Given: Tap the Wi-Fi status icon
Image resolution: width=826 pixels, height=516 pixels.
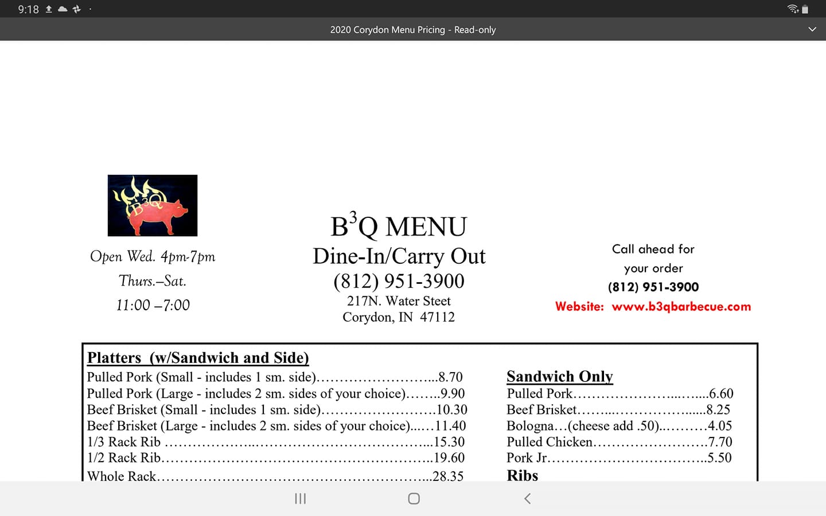Looking at the screenshot, I should pos(793,9).
